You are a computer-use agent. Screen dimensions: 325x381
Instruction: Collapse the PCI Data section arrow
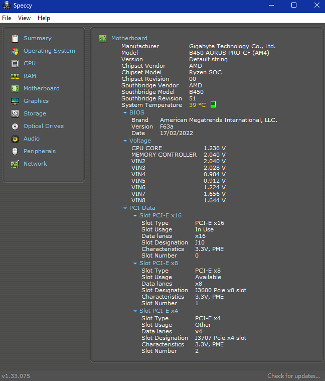(125, 208)
